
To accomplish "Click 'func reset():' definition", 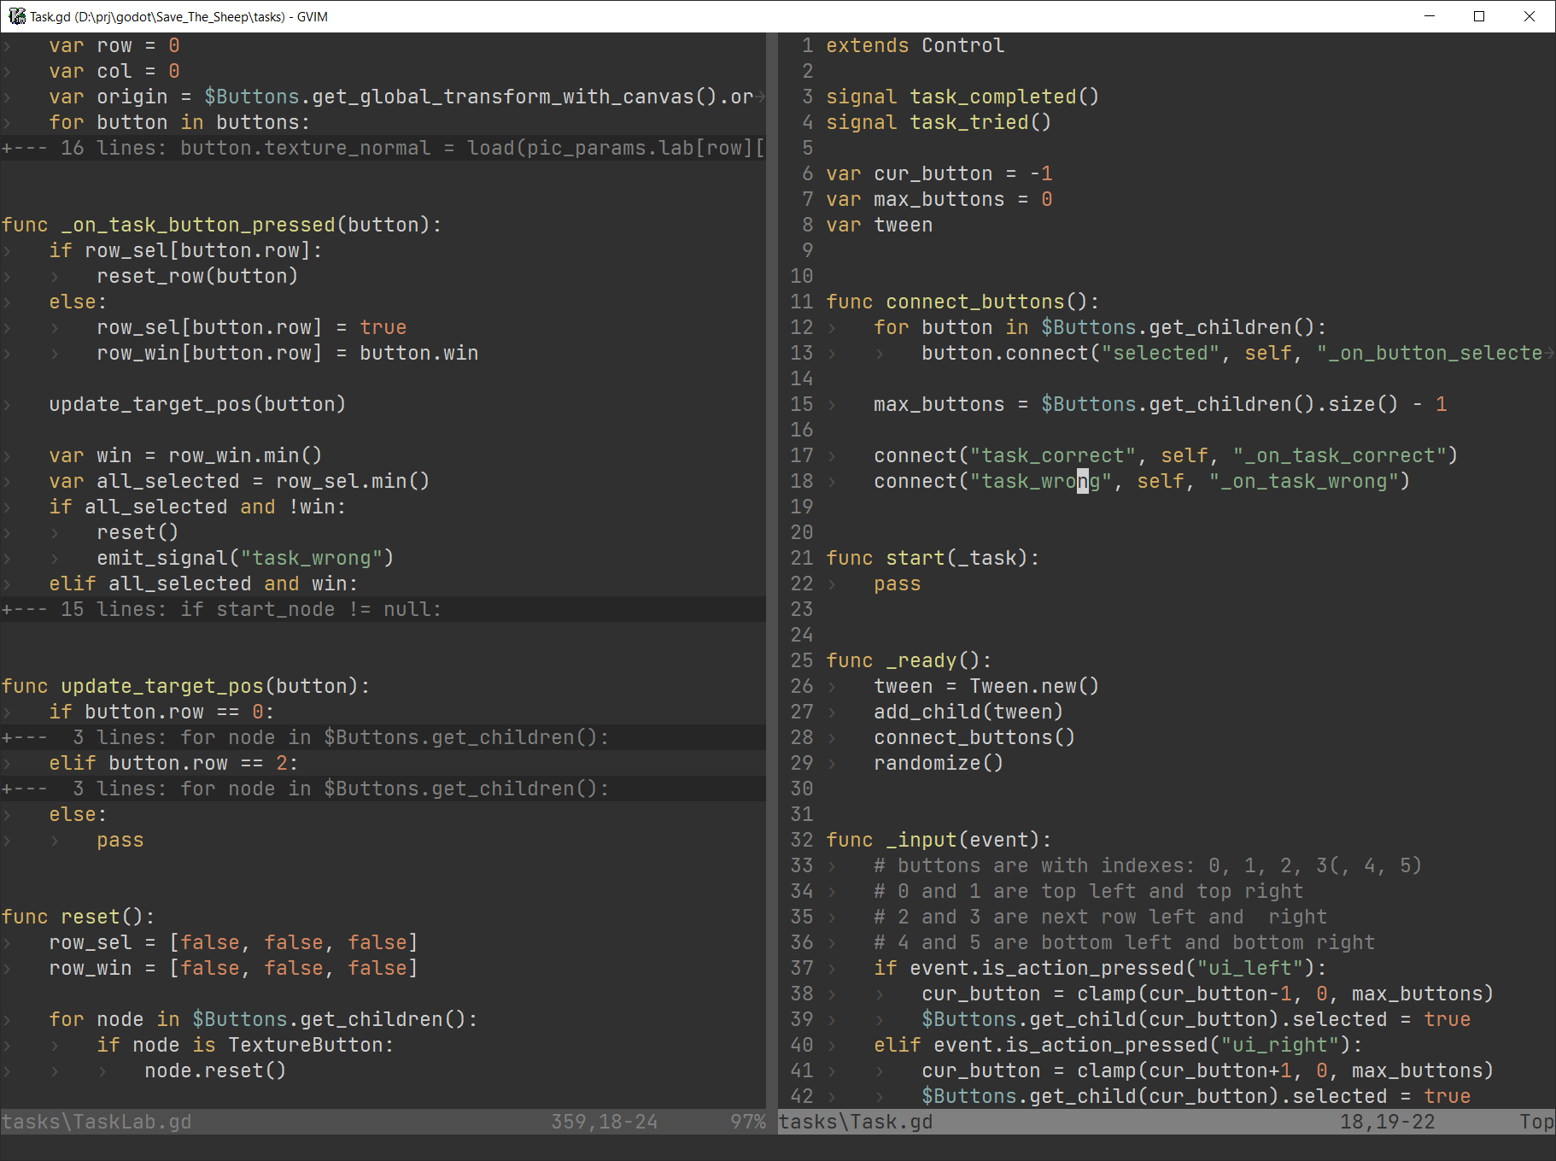I will tap(78, 917).
